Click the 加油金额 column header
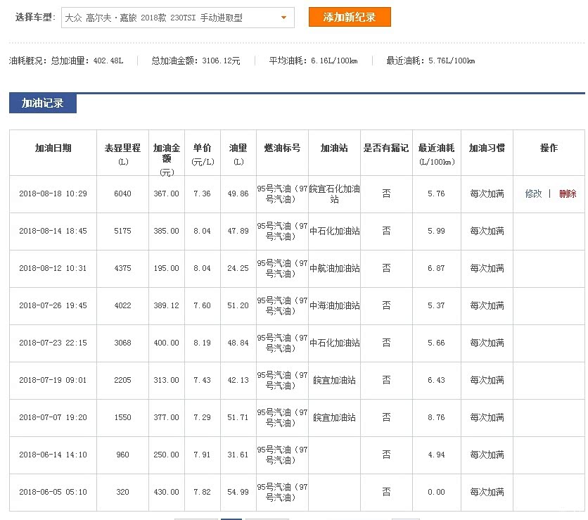 [167, 153]
